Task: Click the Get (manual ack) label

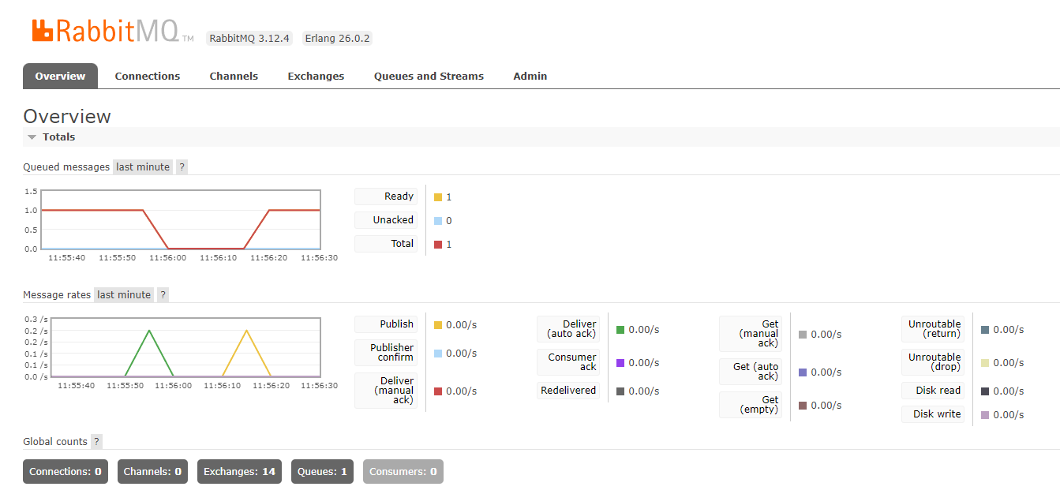Action: (751, 334)
